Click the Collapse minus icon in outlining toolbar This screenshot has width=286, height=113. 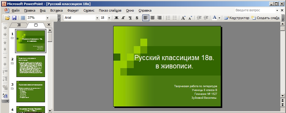pos(5,58)
